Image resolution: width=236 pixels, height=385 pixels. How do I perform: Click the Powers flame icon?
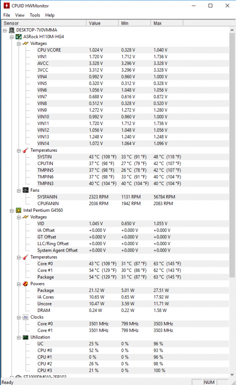[x=25, y=284]
